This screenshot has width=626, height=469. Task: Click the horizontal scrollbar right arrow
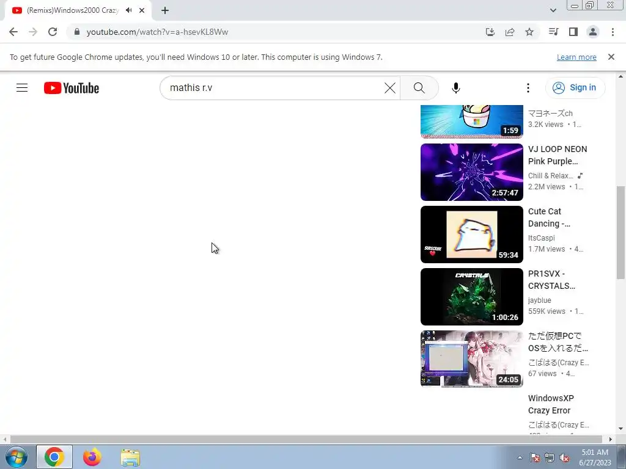click(611, 439)
